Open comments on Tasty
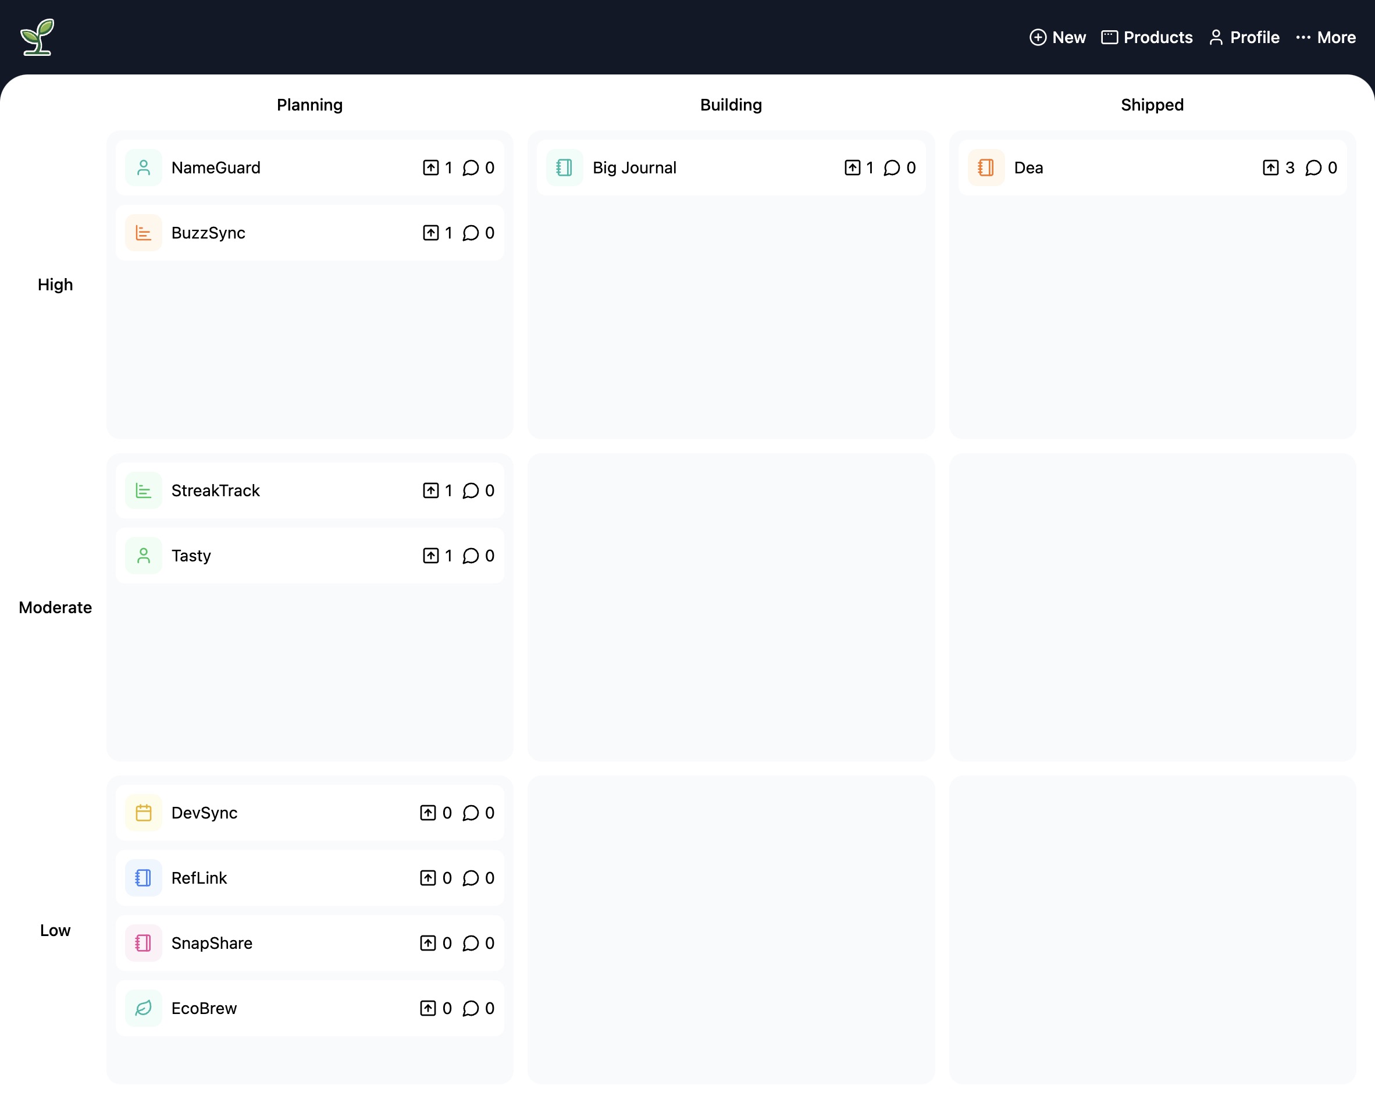The width and height of the screenshot is (1375, 1103). click(478, 556)
